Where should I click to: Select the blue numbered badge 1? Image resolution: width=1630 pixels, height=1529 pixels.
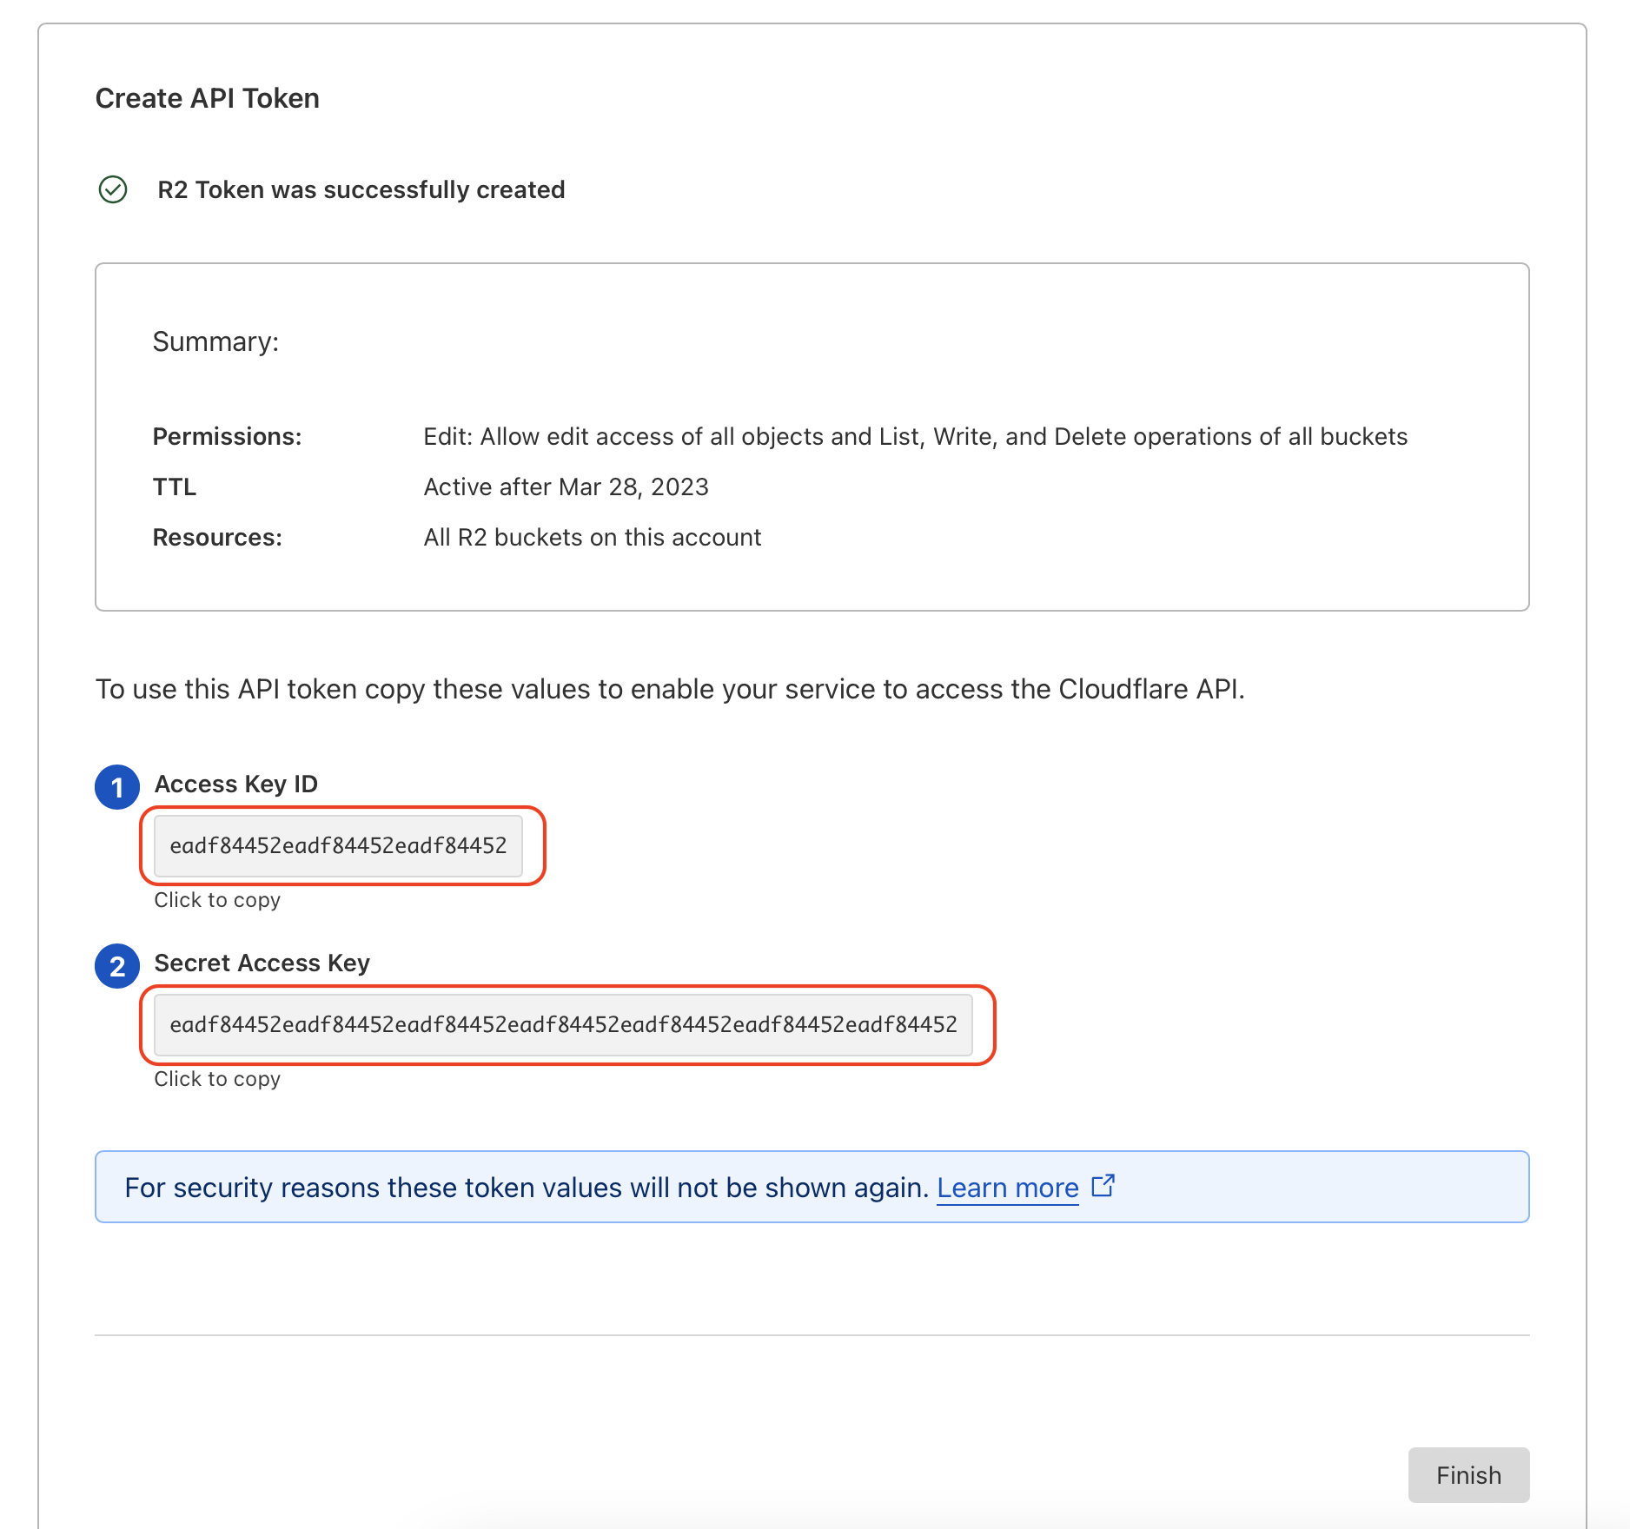click(116, 787)
